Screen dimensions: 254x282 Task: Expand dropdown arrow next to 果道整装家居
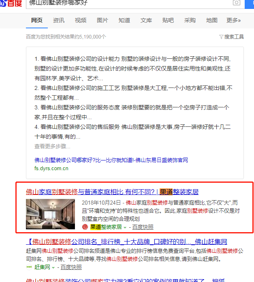click(125, 228)
